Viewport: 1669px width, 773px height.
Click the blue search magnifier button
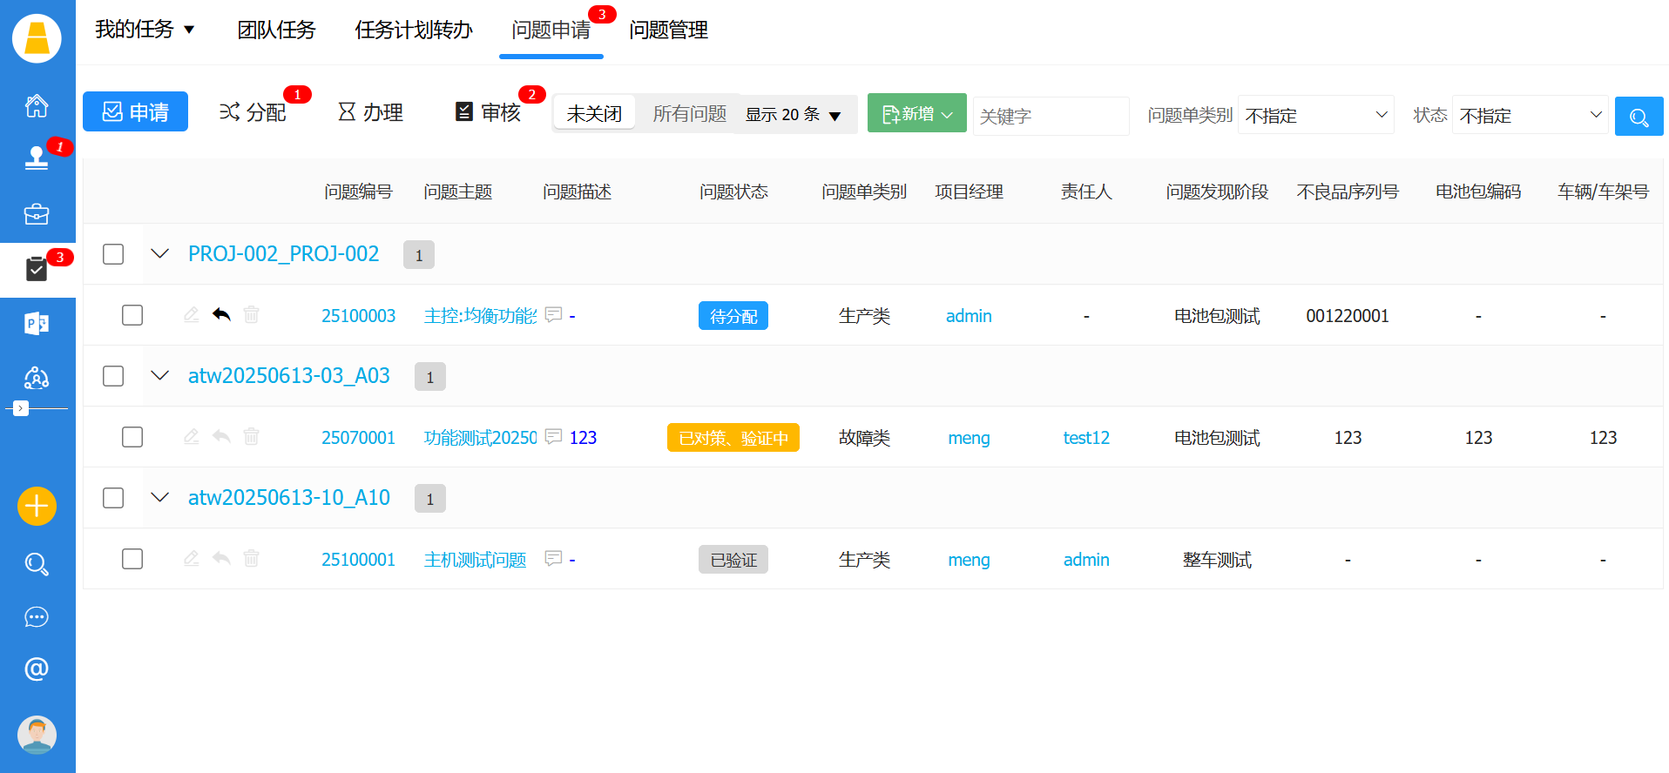1639,116
